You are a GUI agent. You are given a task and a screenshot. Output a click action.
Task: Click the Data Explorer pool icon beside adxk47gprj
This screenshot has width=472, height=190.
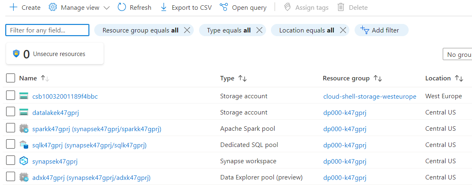(24, 177)
